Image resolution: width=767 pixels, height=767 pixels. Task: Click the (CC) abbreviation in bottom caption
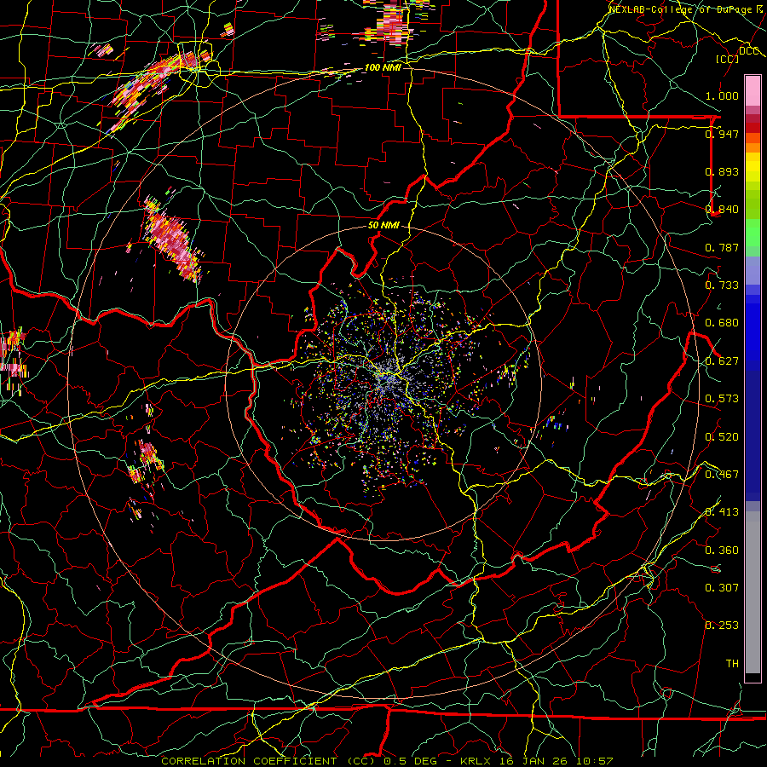[x=360, y=761]
